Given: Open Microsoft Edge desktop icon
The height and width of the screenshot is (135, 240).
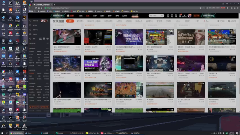Looking at the screenshot, I should tap(3, 50).
